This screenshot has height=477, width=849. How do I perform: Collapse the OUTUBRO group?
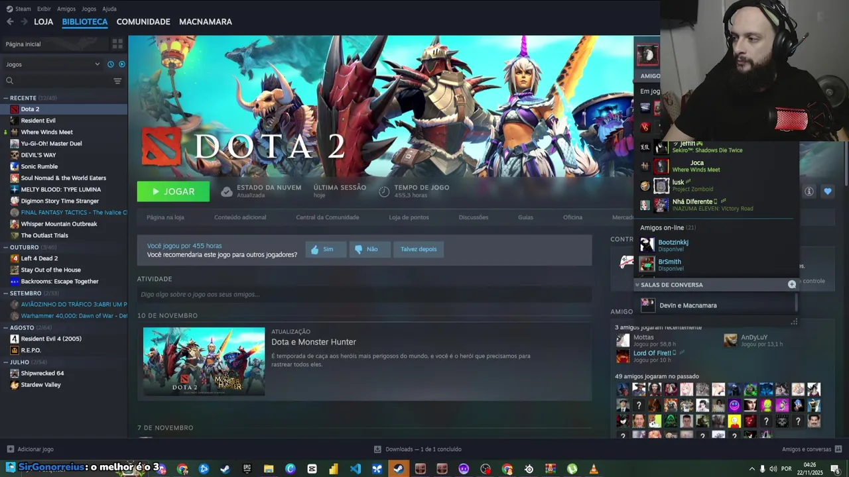point(6,247)
